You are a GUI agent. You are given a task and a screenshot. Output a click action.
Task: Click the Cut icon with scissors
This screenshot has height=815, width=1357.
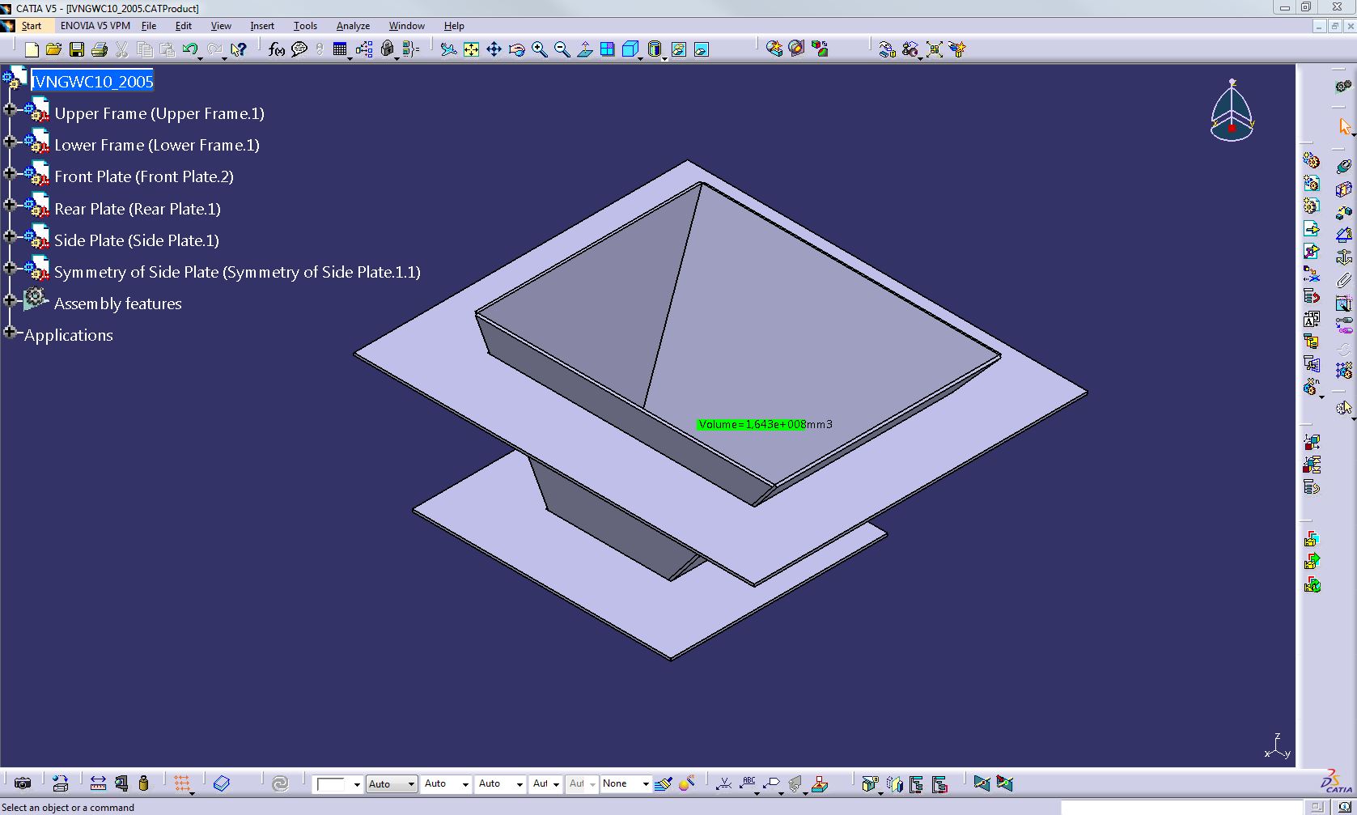[x=121, y=50]
